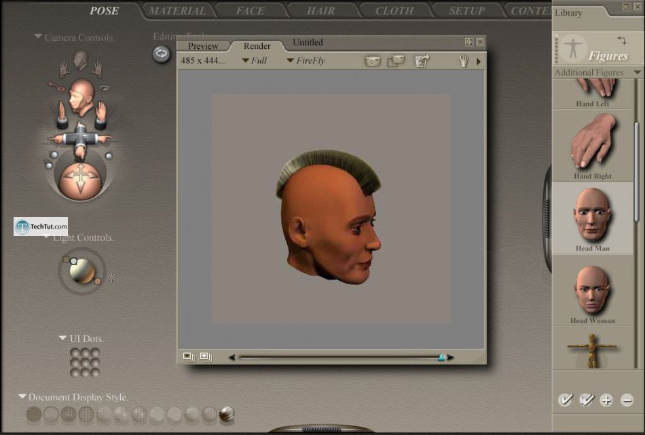Switch to the Preview tab
645x435 pixels.
coord(203,46)
